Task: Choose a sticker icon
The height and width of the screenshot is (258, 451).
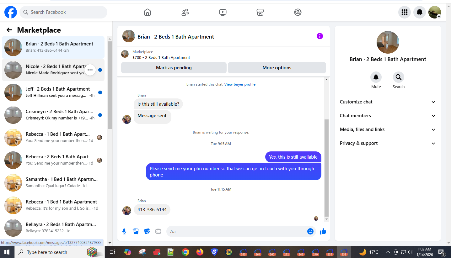Action: click(147, 231)
